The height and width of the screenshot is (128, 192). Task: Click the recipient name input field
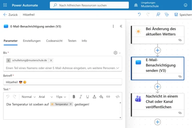coord(61,68)
